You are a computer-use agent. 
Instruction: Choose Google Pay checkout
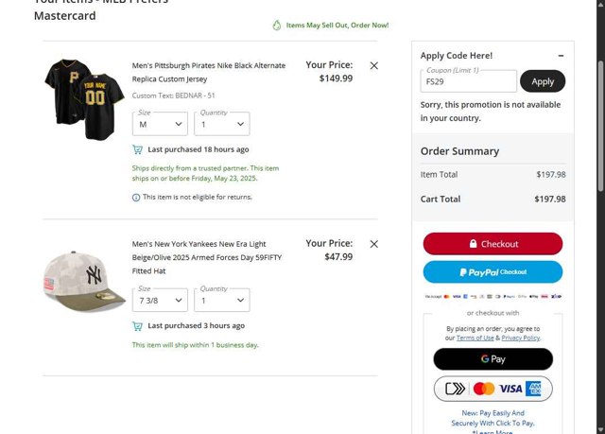[x=493, y=359]
